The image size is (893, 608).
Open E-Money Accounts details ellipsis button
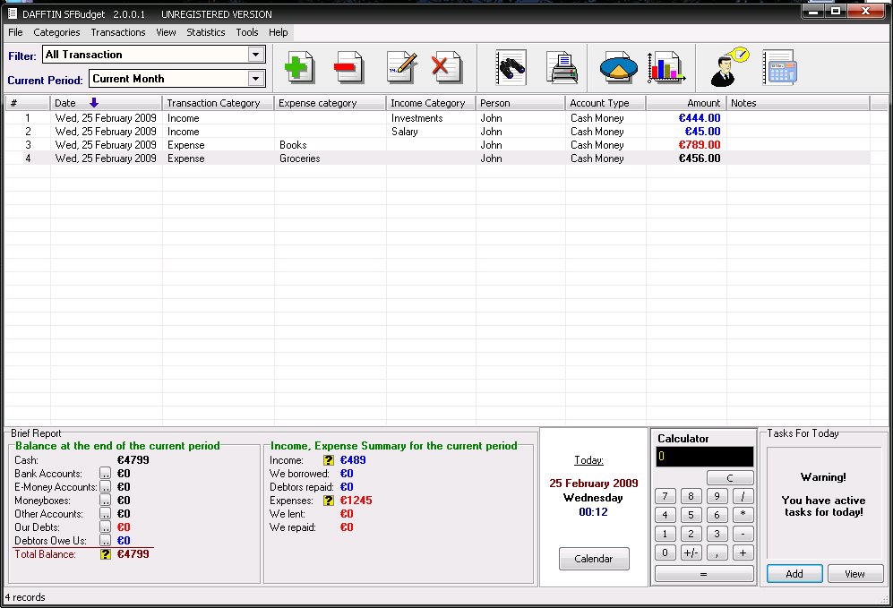click(x=106, y=487)
